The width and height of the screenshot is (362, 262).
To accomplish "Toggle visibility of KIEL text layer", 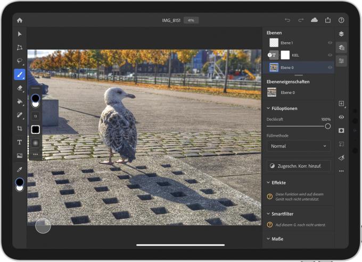I will point(330,55).
